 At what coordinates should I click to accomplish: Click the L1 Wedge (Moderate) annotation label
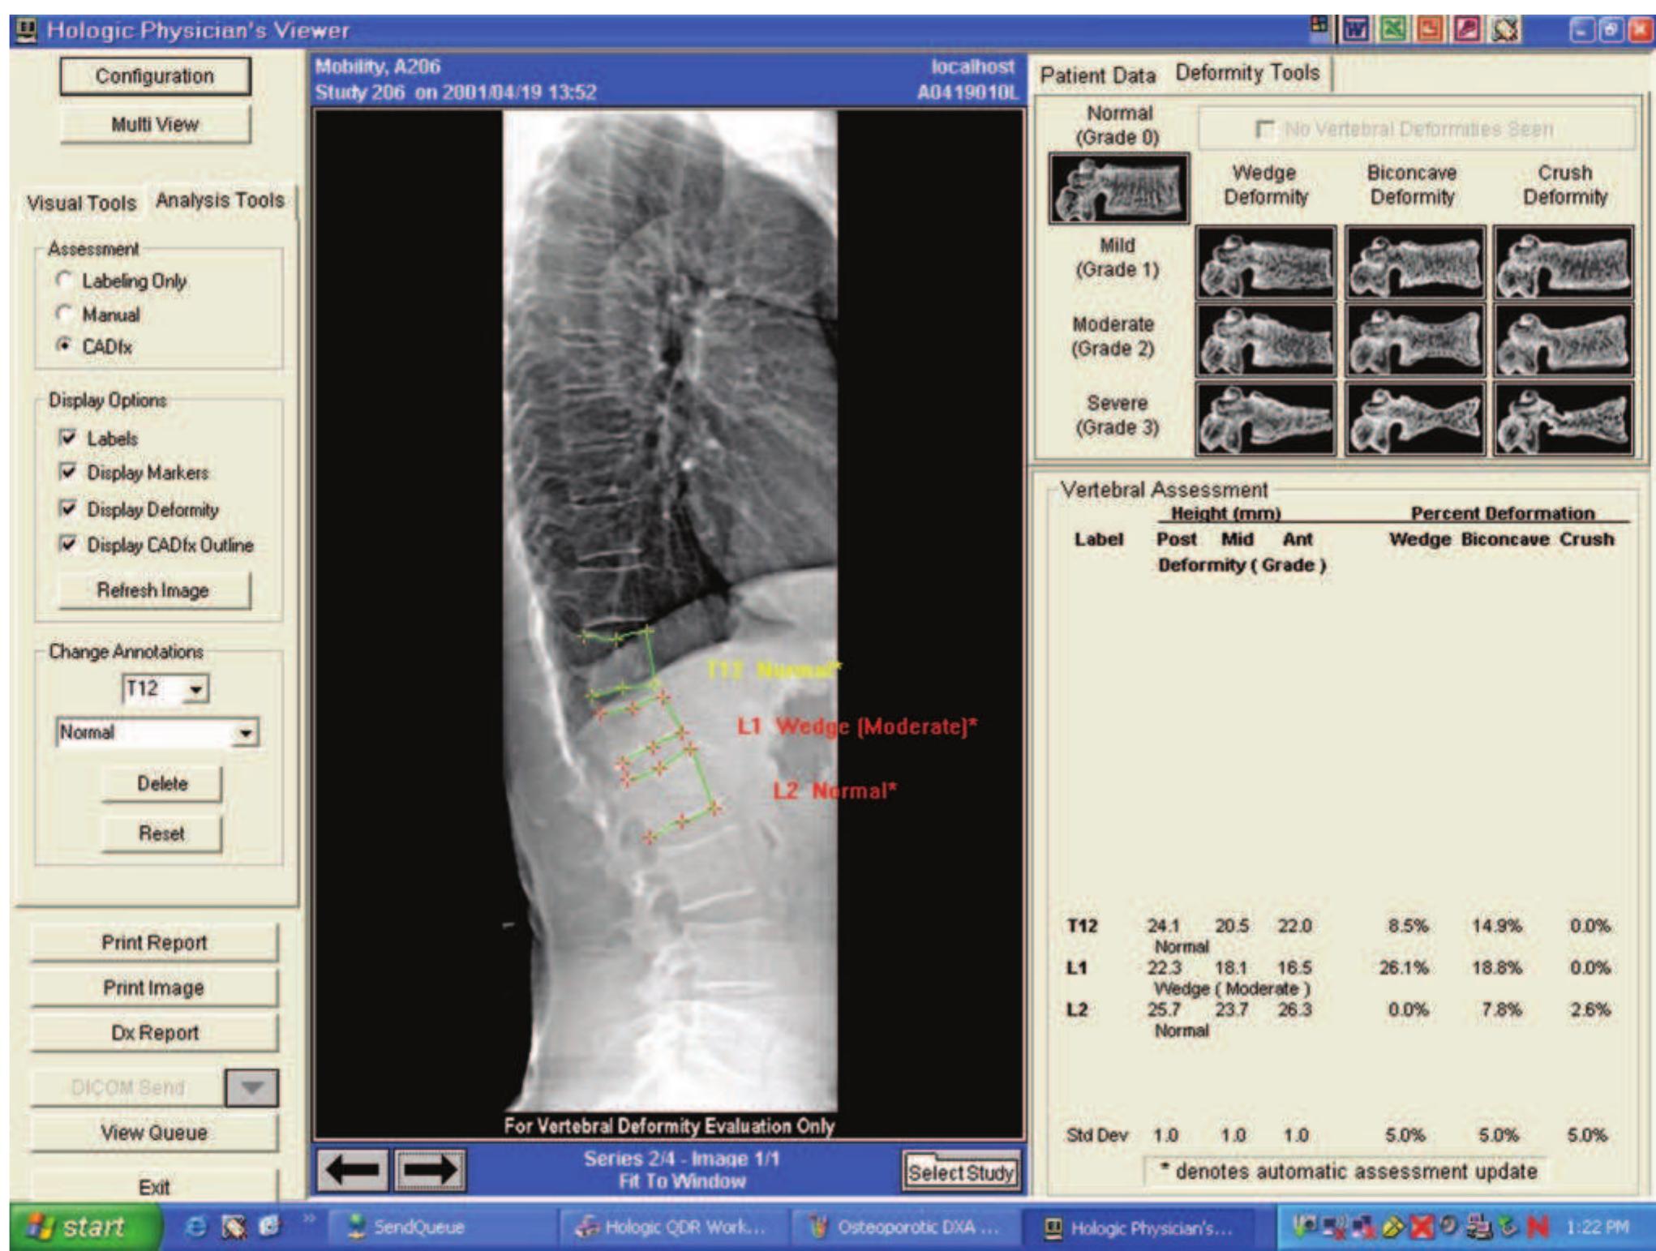click(x=857, y=726)
